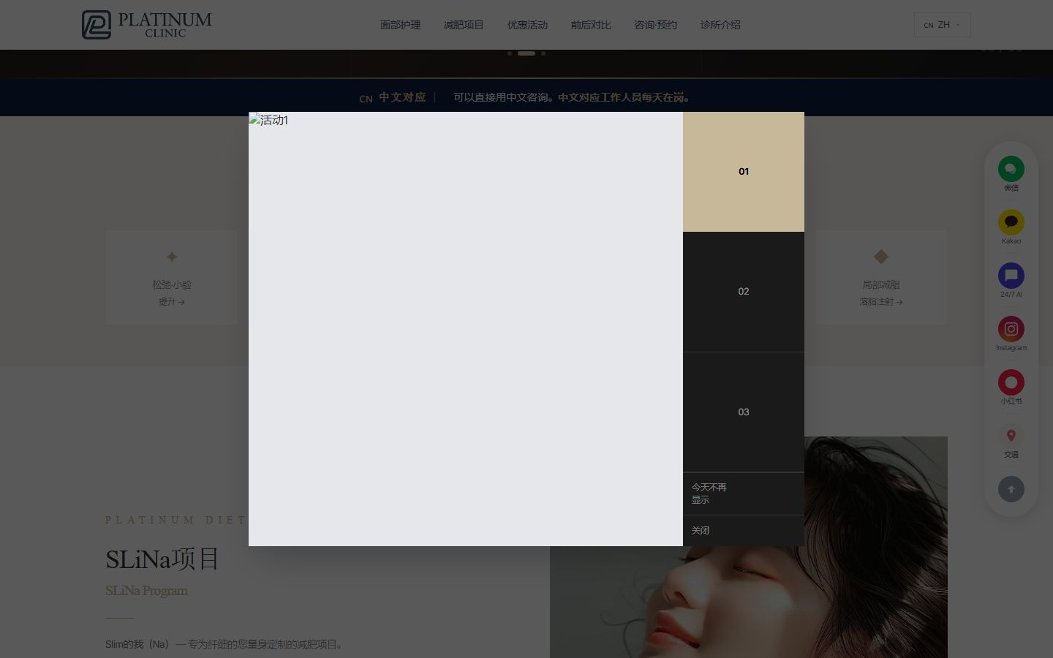Open 咨询·预约 menu item
Screen dimensions: 1053x658
tap(656, 25)
